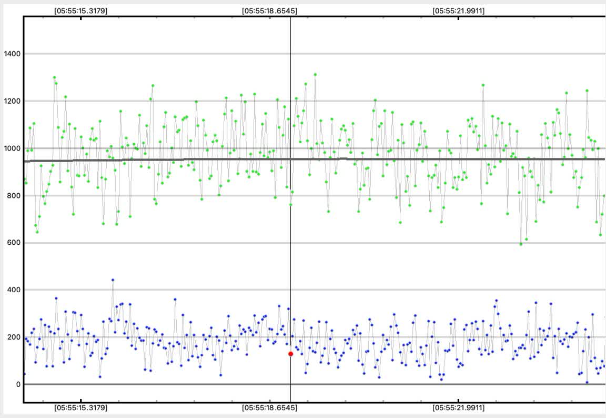Click the 0 label on the y-axis
The width and height of the screenshot is (606, 418).
[x=17, y=384]
